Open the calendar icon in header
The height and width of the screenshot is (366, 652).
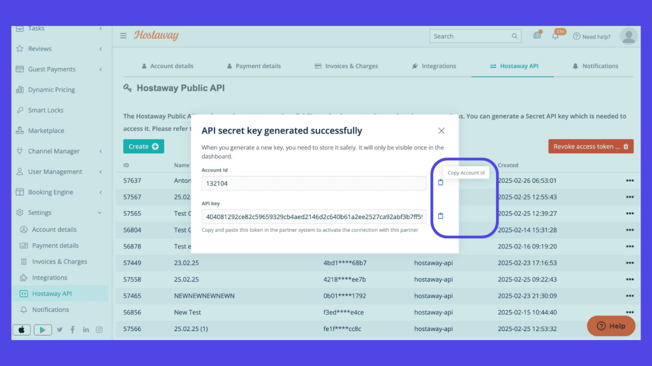pyautogui.click(x=537, y=36)
